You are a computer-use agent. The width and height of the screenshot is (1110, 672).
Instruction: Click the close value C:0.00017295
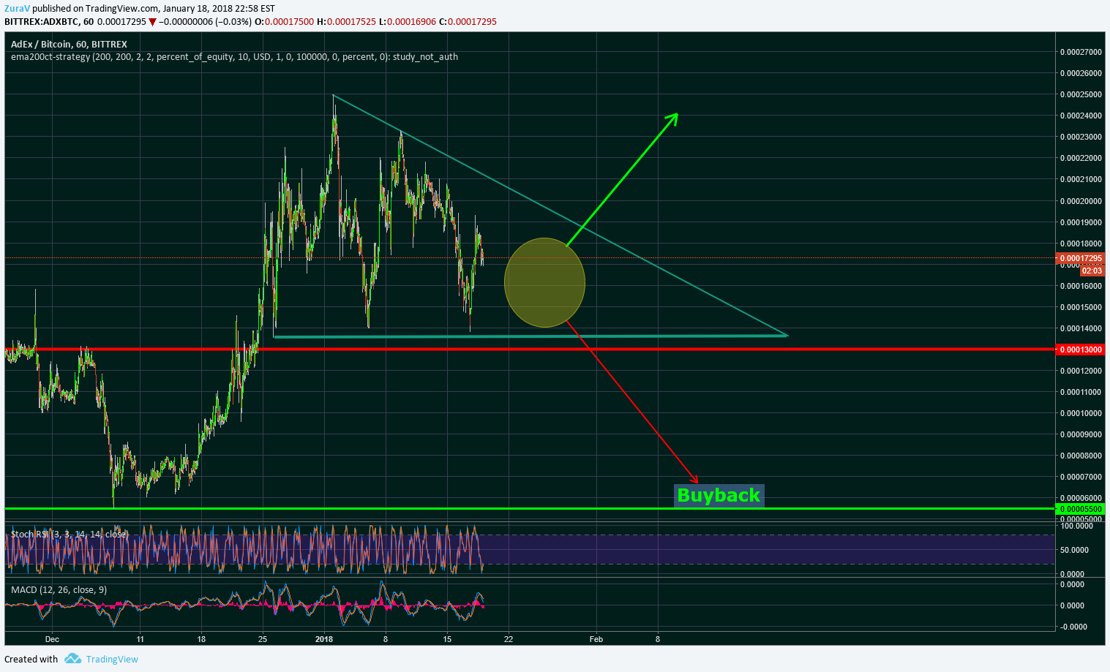468,22
